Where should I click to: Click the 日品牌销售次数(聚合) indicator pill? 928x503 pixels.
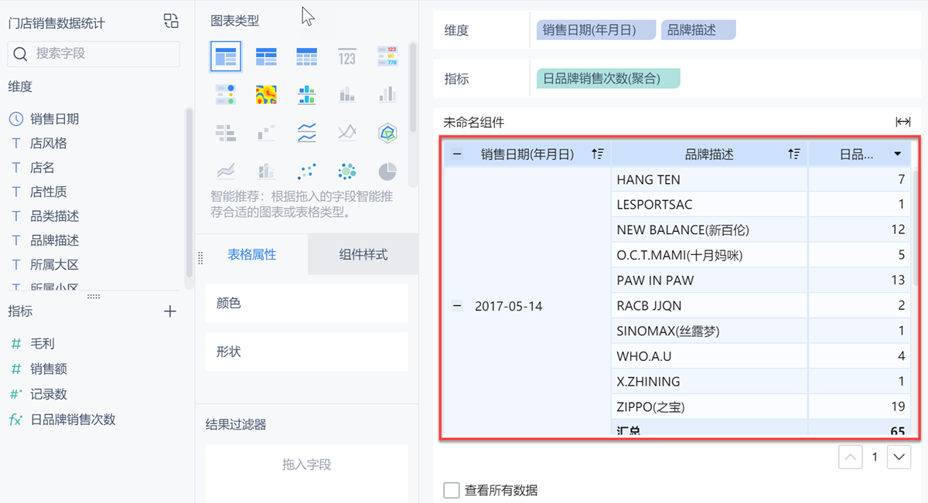coord(608,78)
